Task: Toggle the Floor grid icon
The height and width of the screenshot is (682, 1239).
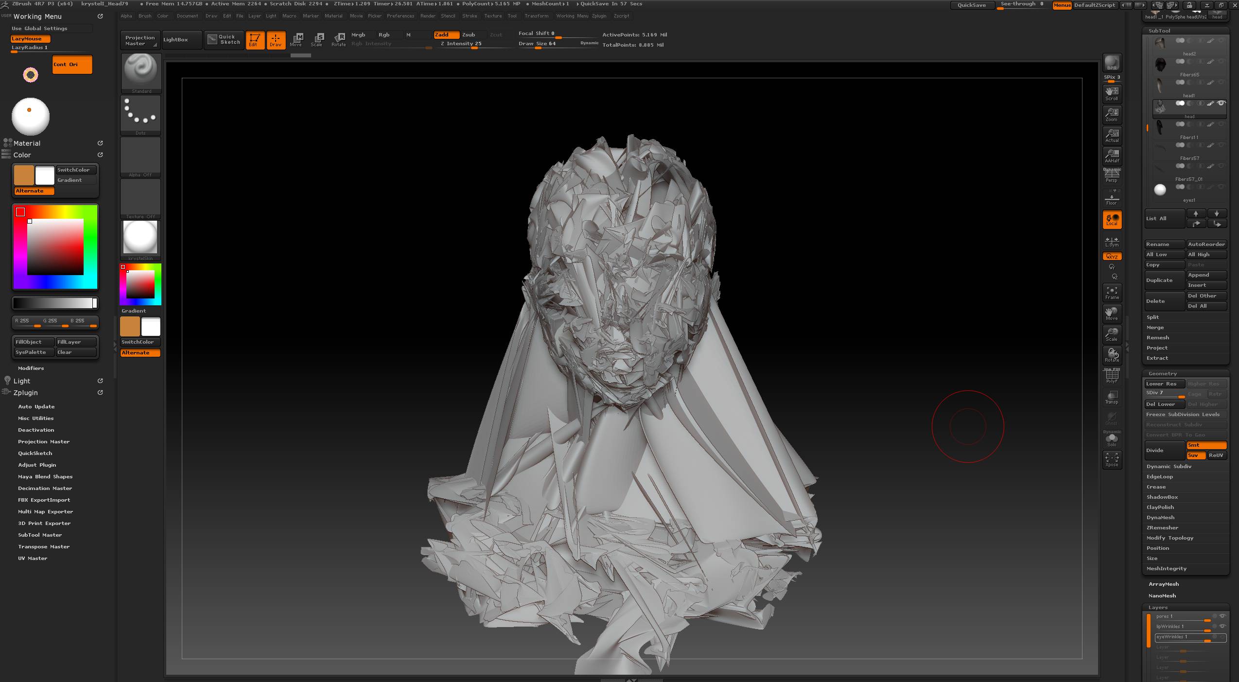Action: point(1112,198)
